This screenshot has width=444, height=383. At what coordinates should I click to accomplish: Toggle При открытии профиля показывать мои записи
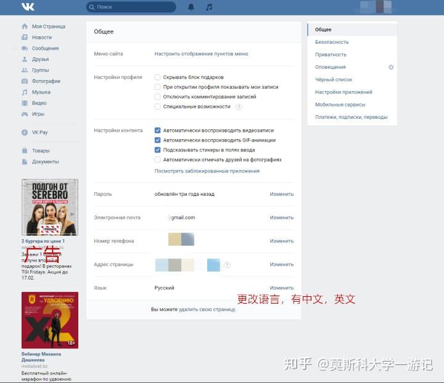(157, 87)
